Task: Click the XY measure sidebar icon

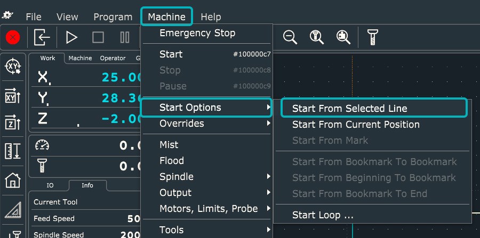Action: click(13, 96)
